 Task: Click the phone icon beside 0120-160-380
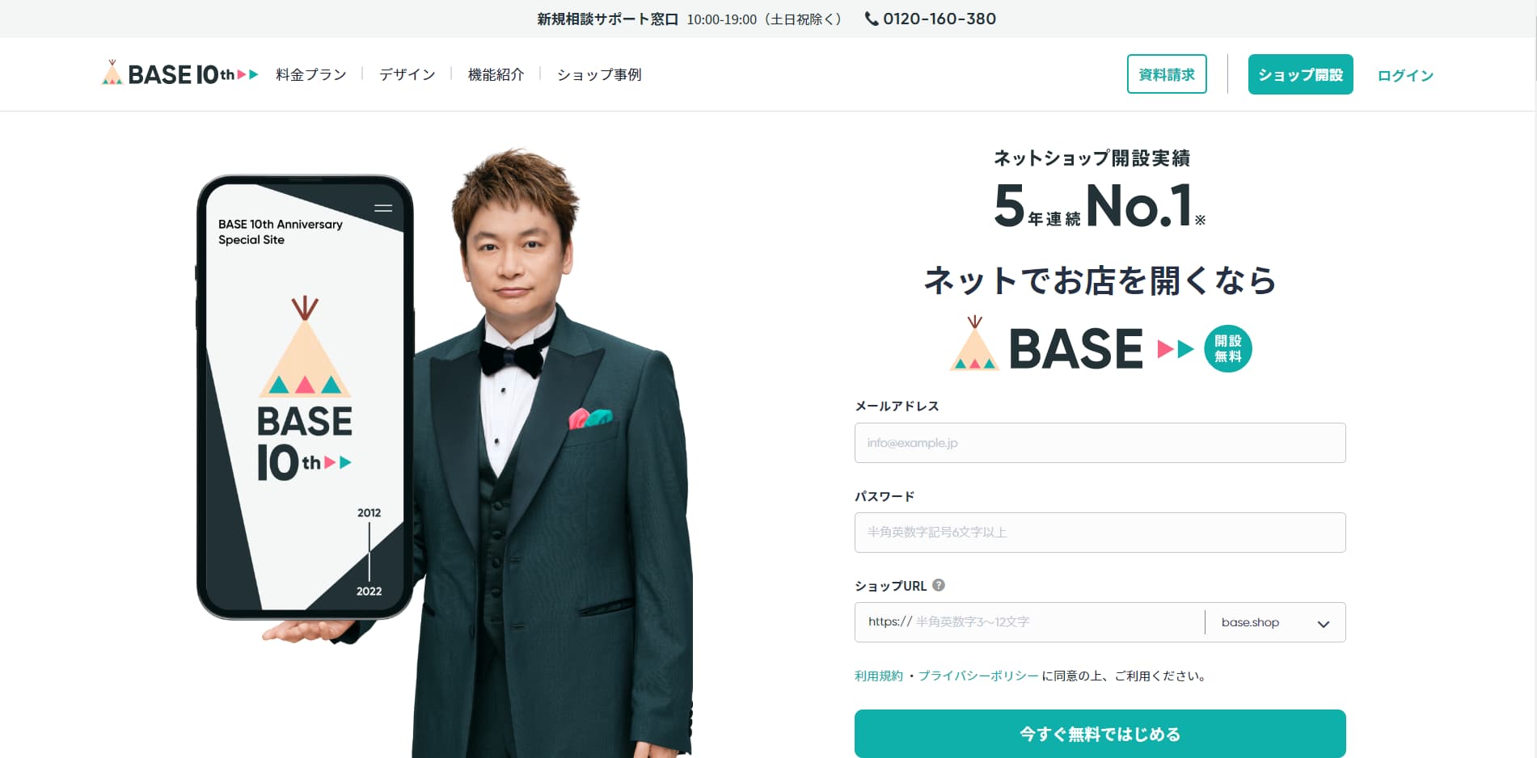pos(871,19)
